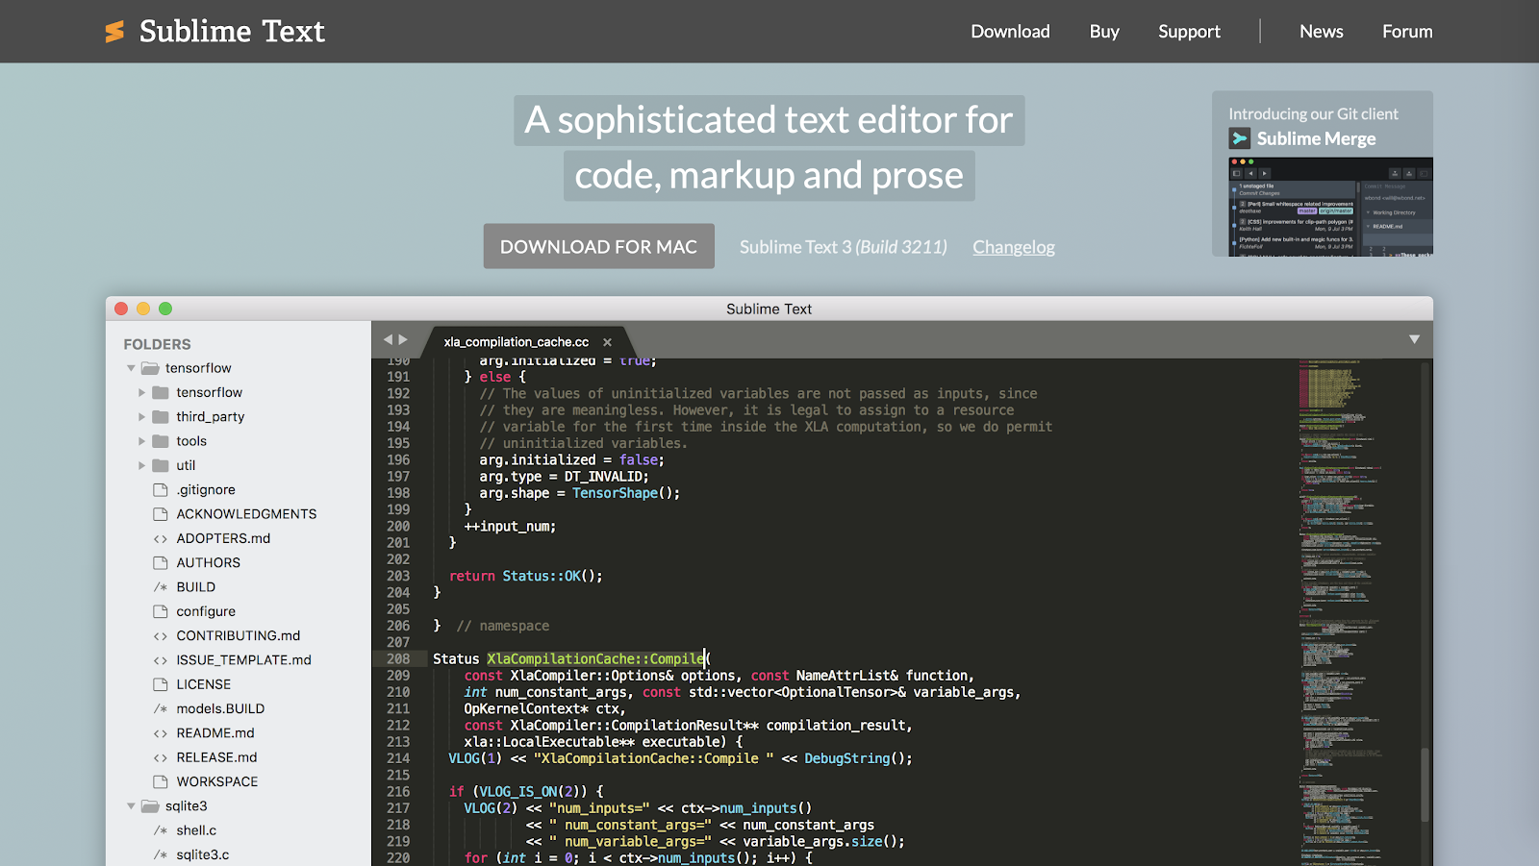
Task: Open the Forum link in navigation
Action: 1407,32
